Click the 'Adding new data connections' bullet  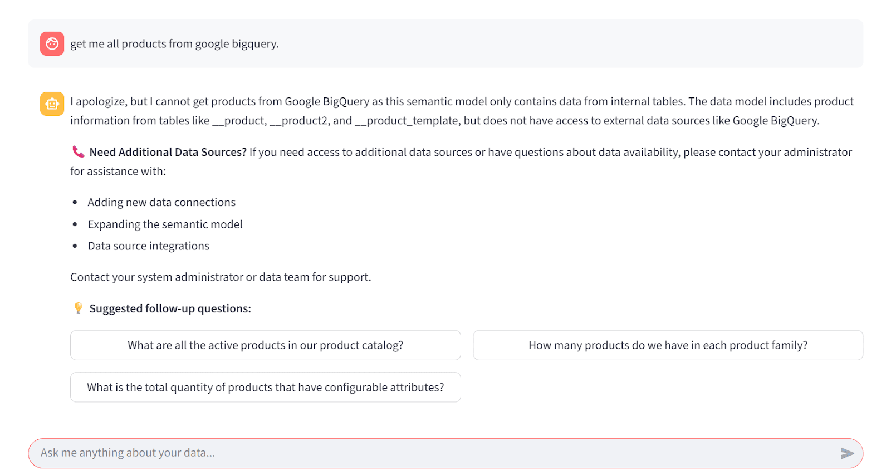point(161,202)
